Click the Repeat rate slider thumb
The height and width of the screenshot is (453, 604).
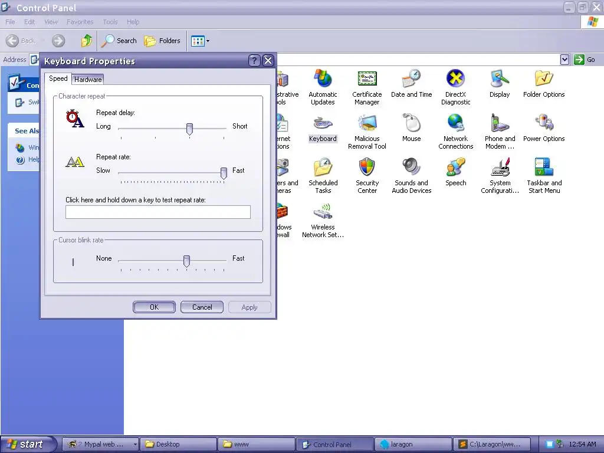[224, 173]
